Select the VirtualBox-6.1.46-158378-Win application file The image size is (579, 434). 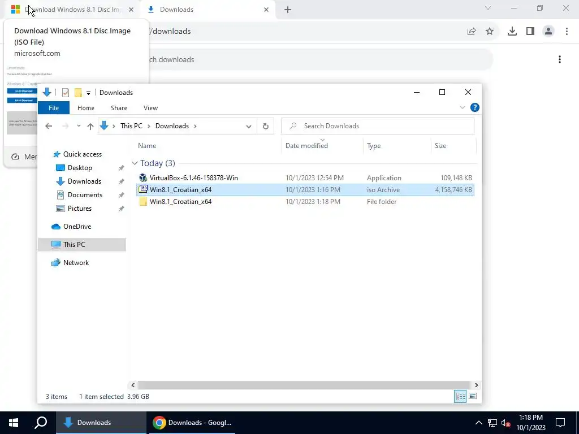point(305,178)
